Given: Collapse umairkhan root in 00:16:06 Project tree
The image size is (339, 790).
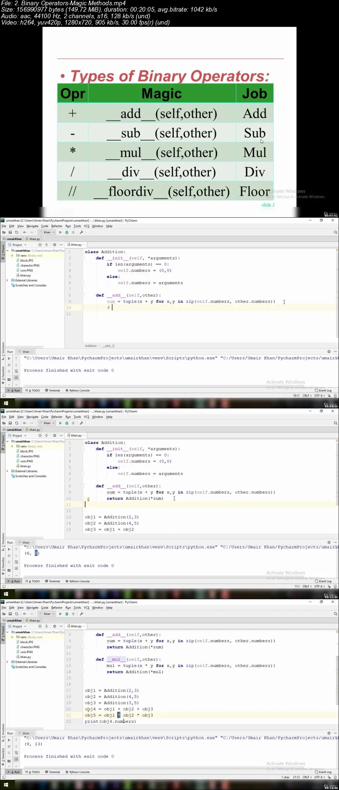Looking at the screenshot, I should tap(8, 632).
